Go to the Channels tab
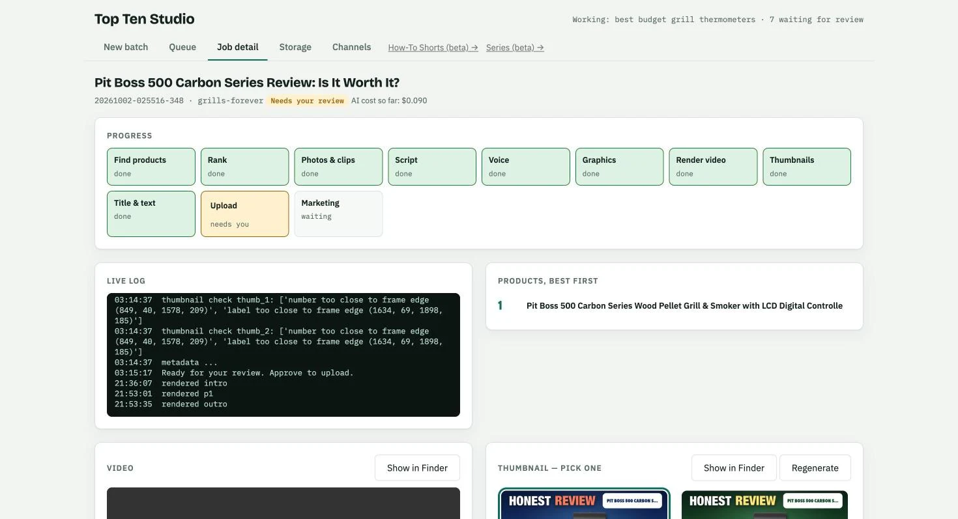 [x=351, y=47]
